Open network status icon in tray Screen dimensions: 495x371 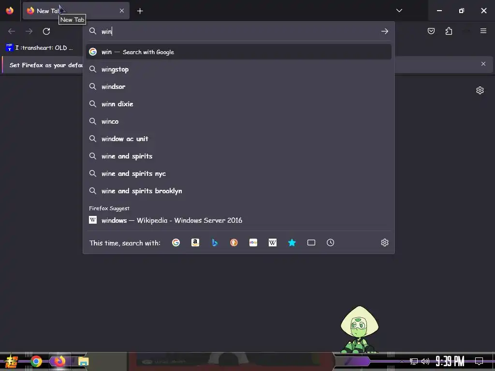pyautogui.click(x=414, y=361)
